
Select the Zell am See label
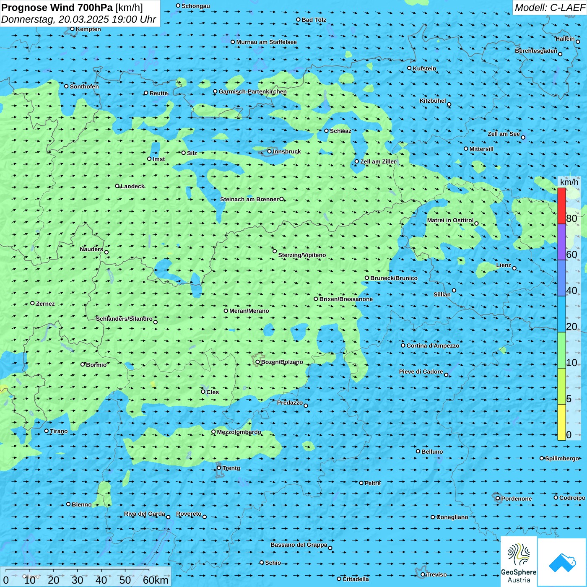pyautogui.click(x=504, y=134)
